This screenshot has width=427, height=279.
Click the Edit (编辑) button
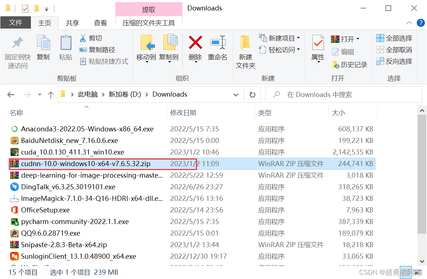click(343, 52)
